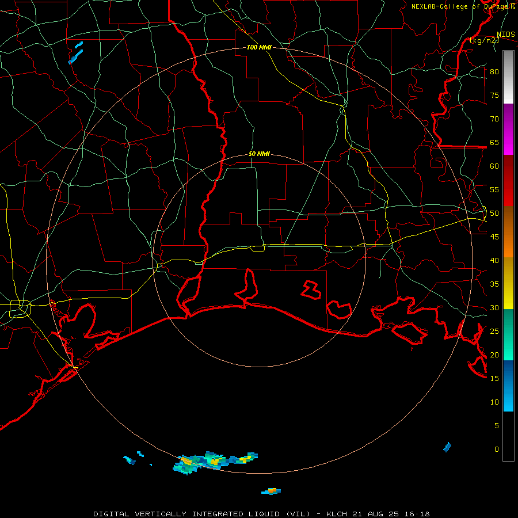Click the color scale value 0
Screen dimensions: 518x518
(496, 450)
